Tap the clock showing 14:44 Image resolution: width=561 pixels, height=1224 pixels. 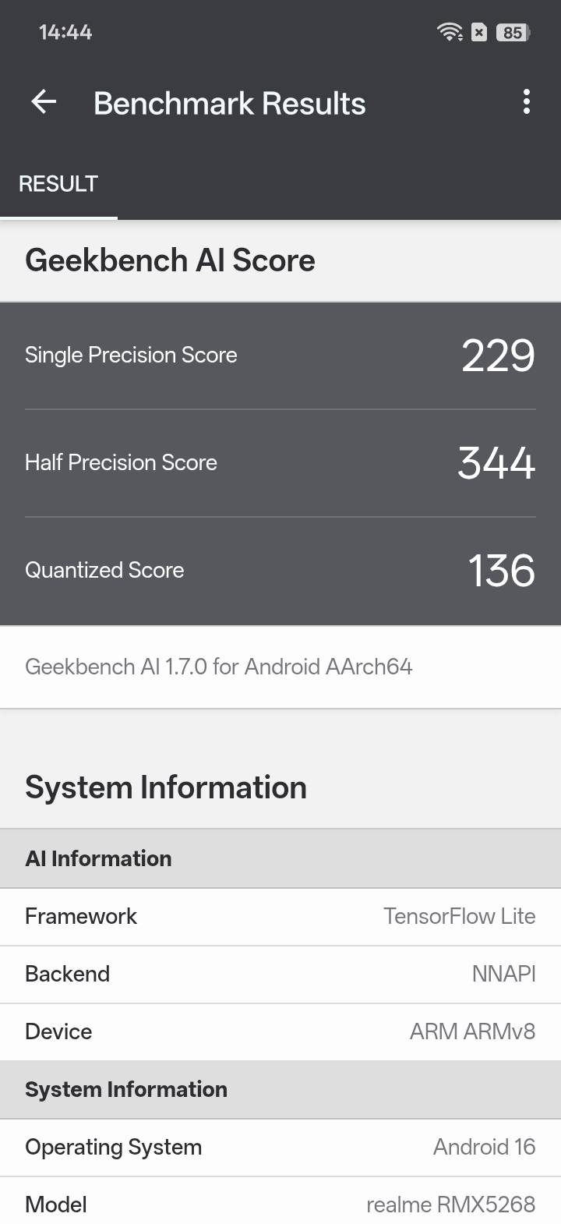65,32
